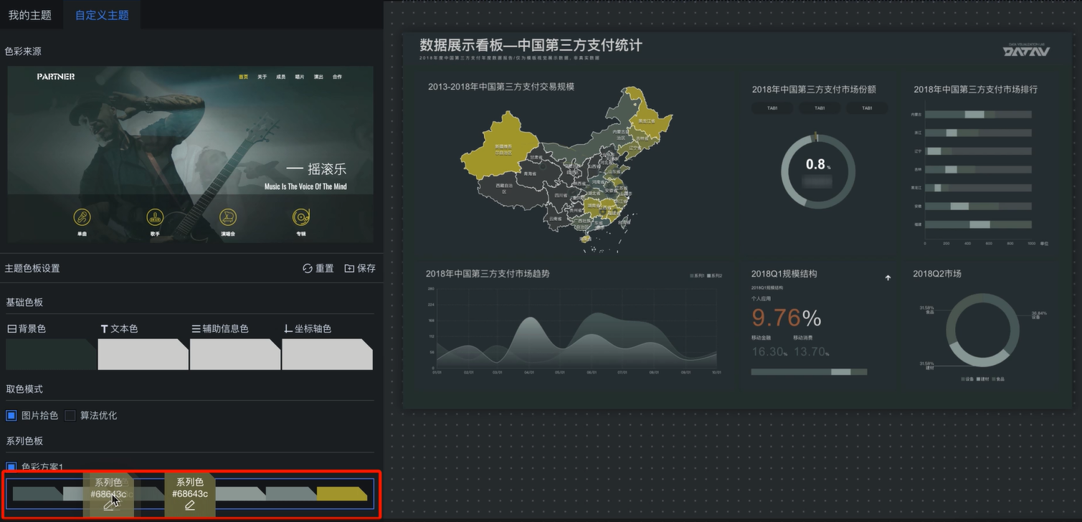Click the 歌手 icon in source image
This screenshot has width=1082, height=522.
(x=155, y=217)
